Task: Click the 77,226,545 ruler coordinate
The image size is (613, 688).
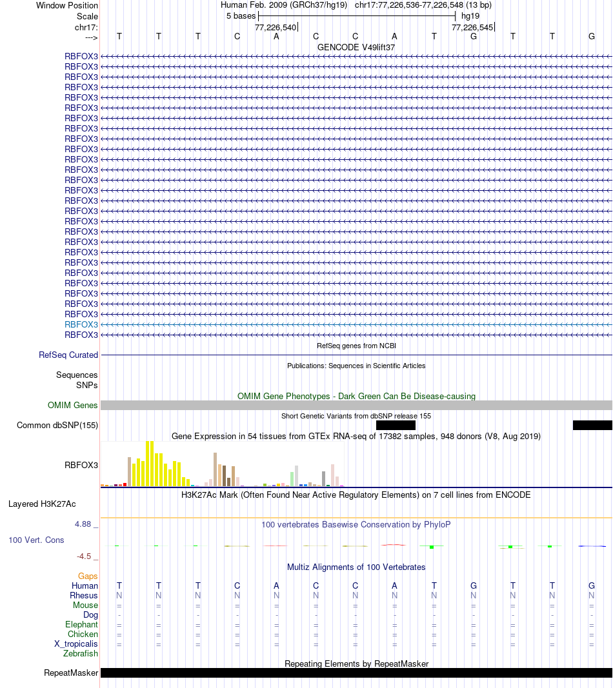Action: point(472,27)
